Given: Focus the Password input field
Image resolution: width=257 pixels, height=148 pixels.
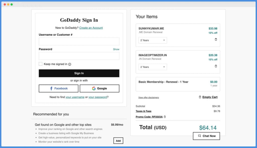Looking at the screenshot, I should point(79,56).
